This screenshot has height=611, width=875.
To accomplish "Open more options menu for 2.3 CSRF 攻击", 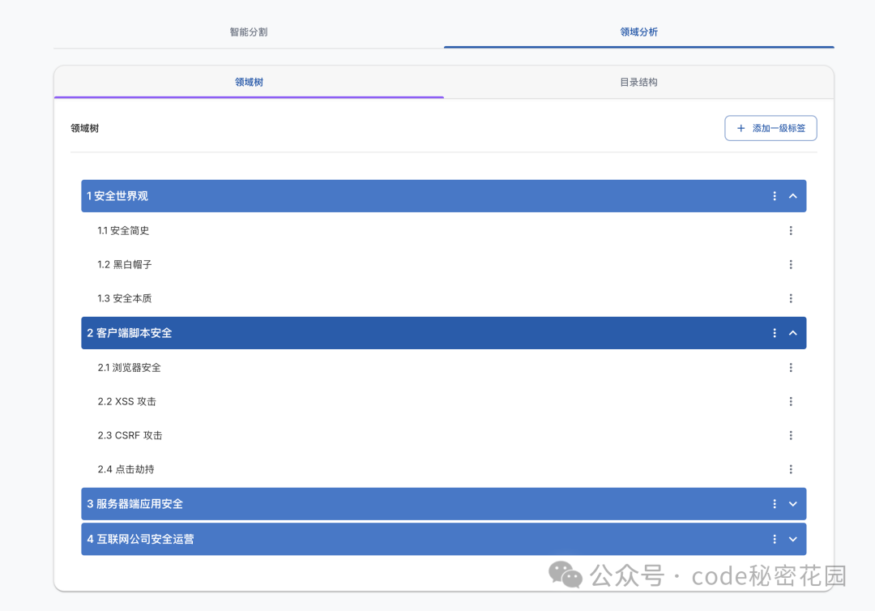I will [791, 435].
